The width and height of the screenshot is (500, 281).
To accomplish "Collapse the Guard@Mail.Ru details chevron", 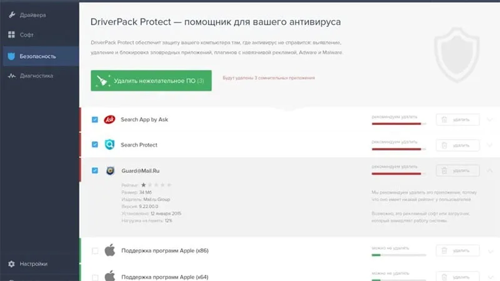I will [490, 170].
